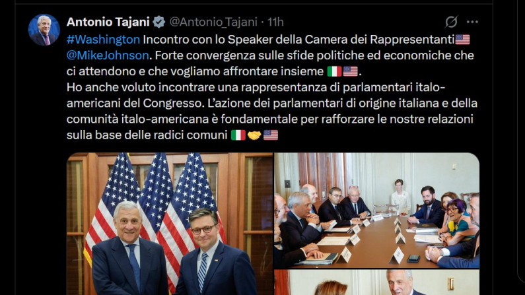Image resolution: width=525 pixels, height=295 pixels.
Task: Click the Antonio Tajani display name
Action: [x=108, y=22]
